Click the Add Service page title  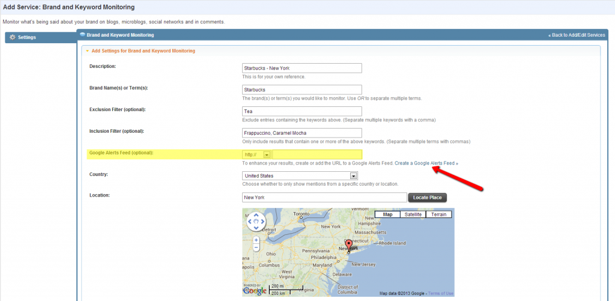tap(68, 7)
